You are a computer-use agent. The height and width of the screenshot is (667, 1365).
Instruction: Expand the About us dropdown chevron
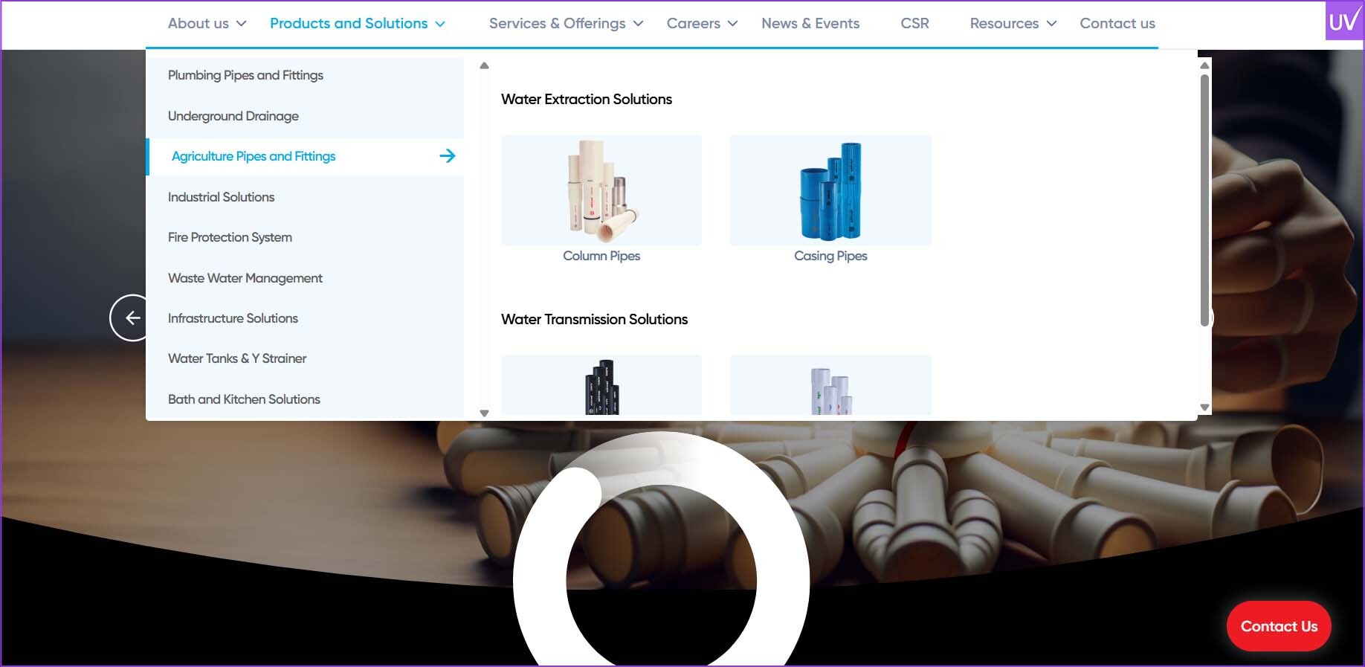[241, 24]
